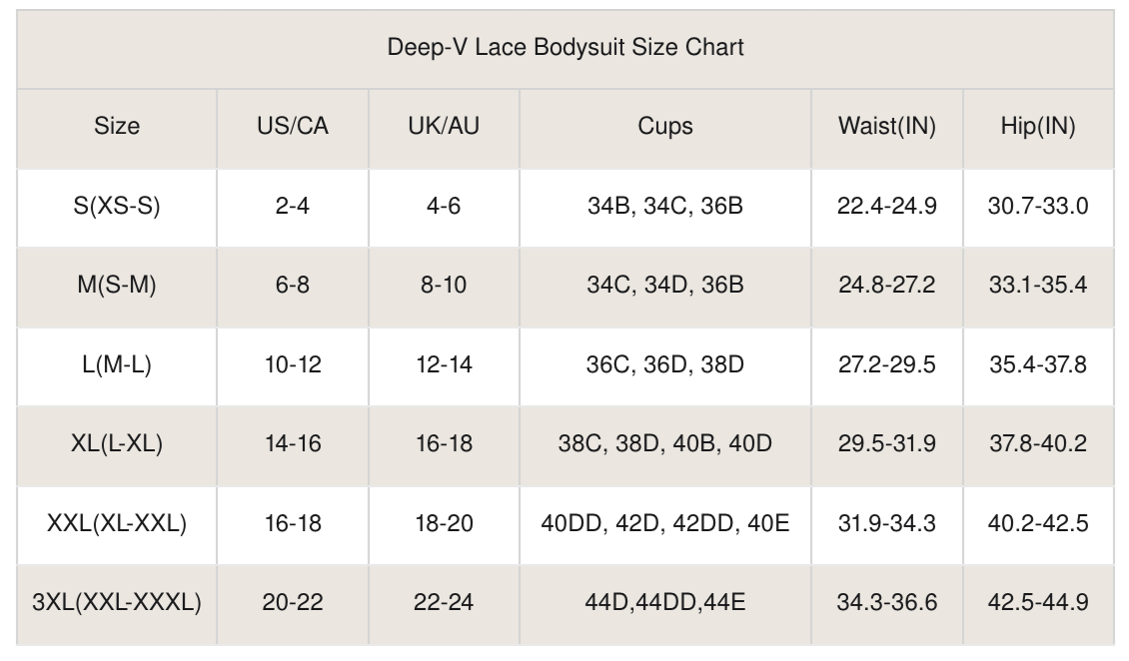Click the Cups column header
Image resolution: width=1129 pixels, height=661 pixels.
(x=665, y=127)
